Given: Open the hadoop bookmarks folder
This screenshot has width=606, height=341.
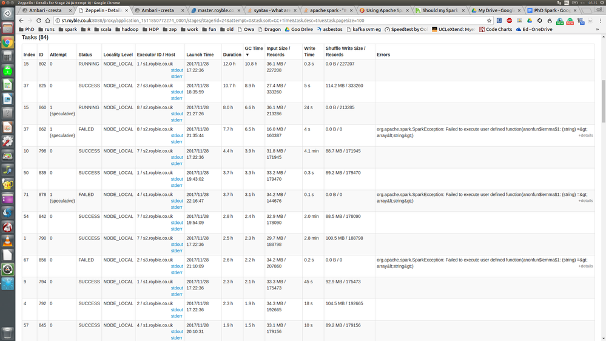Looking at the screenshot, I should (x=126, y=29).
